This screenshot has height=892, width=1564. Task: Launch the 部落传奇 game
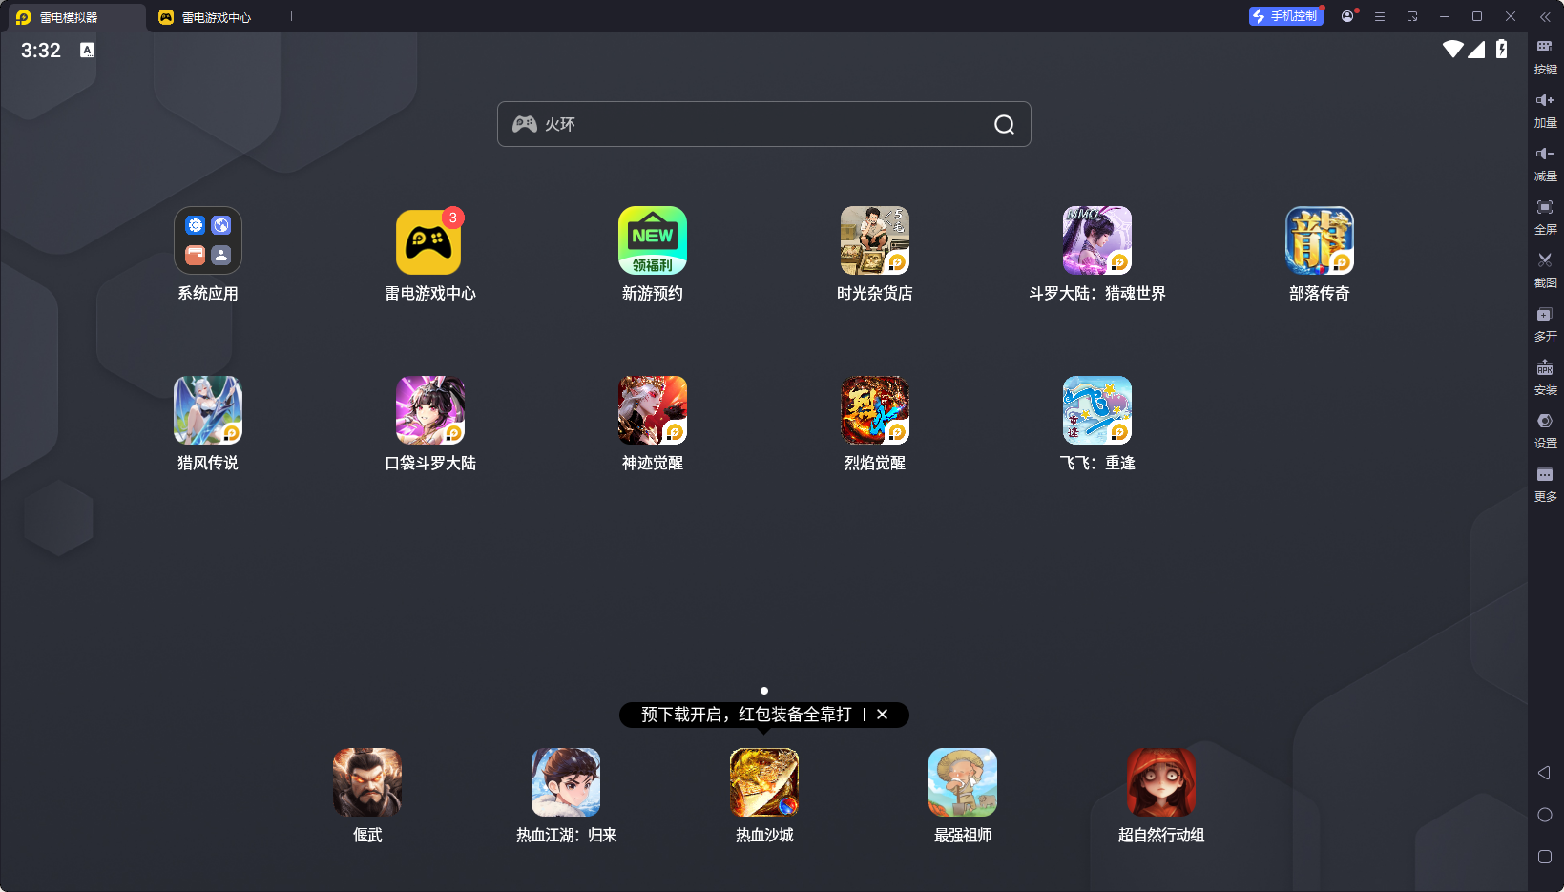coord(1320,240)
